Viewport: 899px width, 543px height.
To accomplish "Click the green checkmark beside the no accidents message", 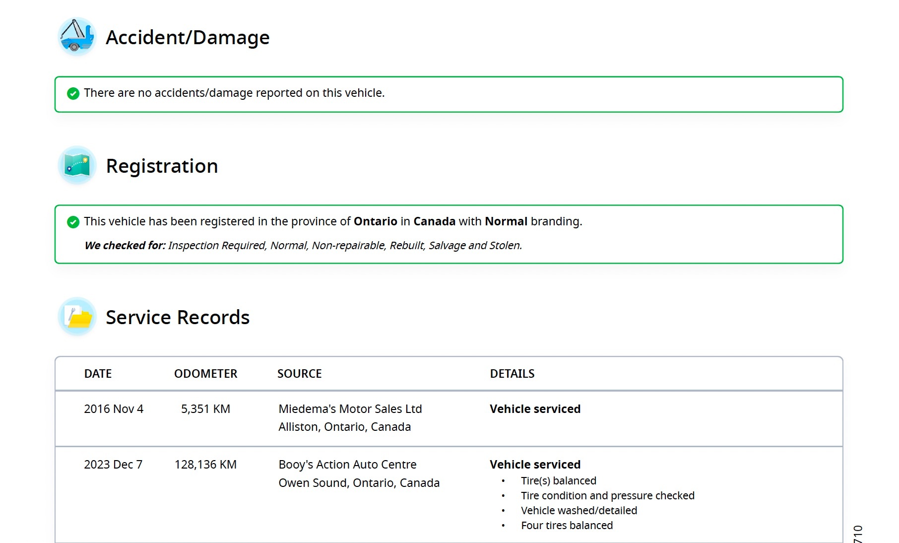I will tap(73, 93).
